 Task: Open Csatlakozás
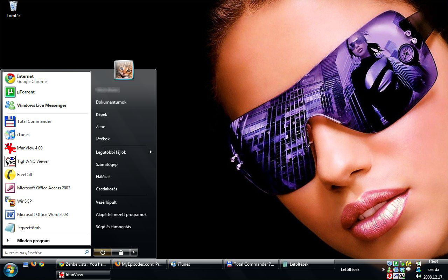click(107, 189)
